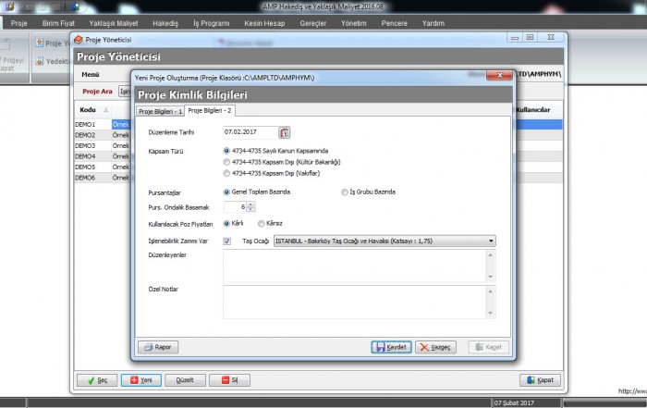Select 4734-4735 Kapsam Dışı (Kültür Bakanlığı)
The height and width of the screenshot is (408, 647).
coord(227,161)
